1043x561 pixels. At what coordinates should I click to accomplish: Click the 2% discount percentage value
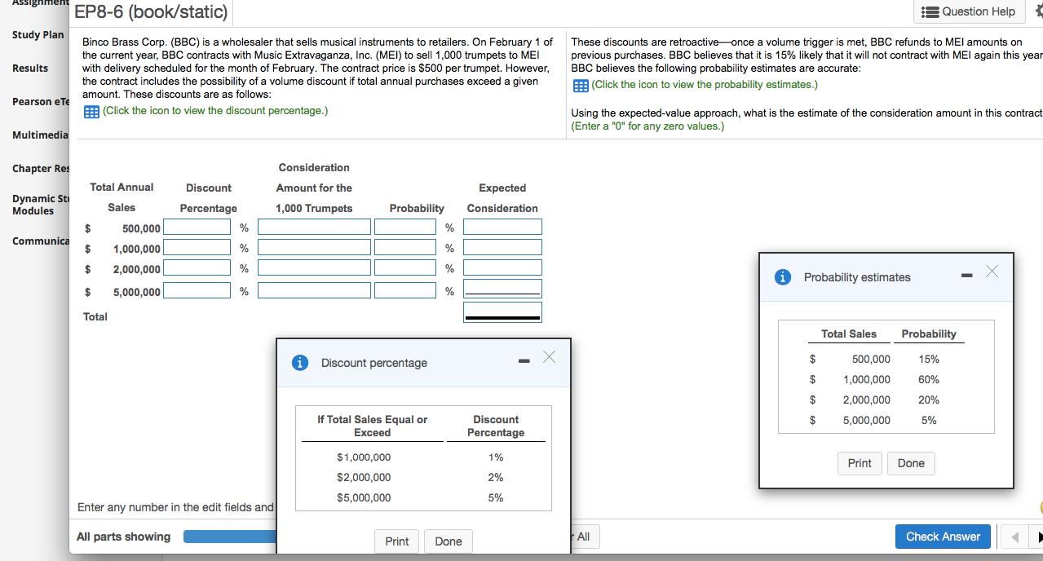point(495,477)
